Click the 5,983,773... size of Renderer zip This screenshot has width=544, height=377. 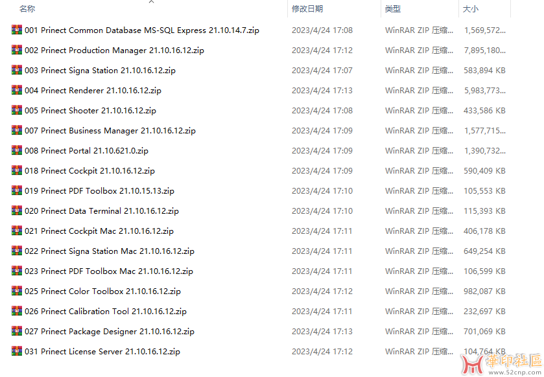[485, 91]
